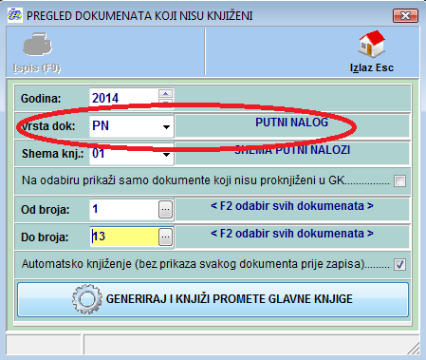
Task: Click Generiraj i knjiži promete glavne knjige
Action: 213,299
